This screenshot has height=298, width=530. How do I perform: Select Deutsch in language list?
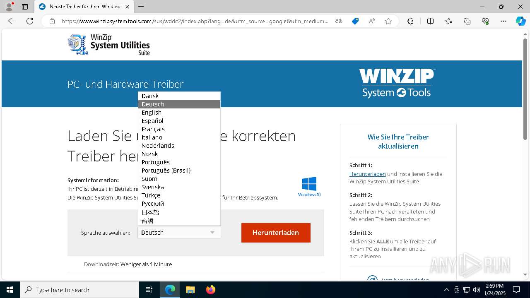(179, 104)
